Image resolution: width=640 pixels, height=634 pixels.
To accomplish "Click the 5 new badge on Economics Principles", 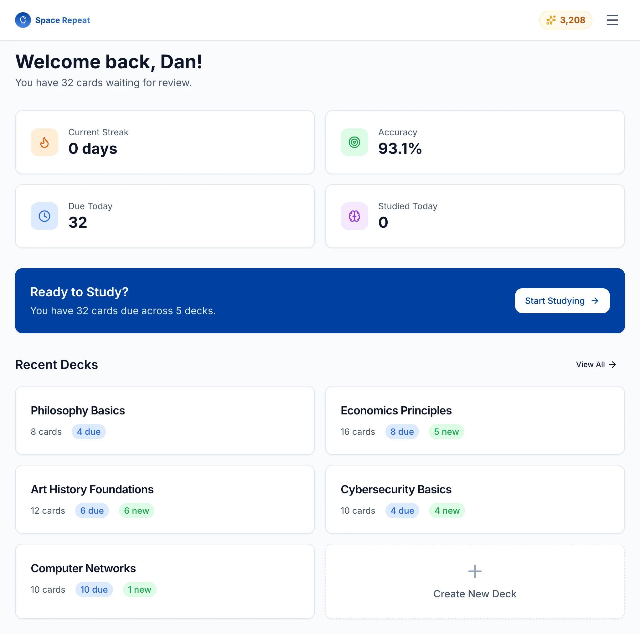I will (x=446, y=432).
